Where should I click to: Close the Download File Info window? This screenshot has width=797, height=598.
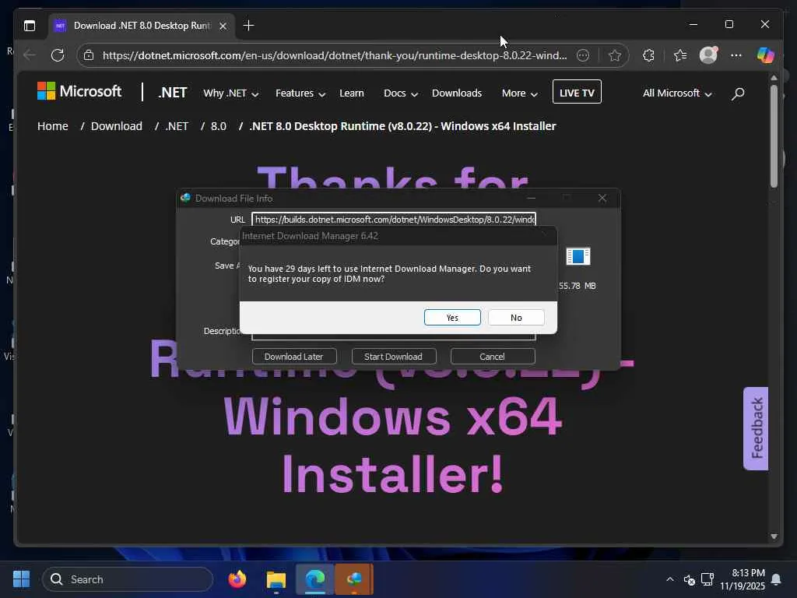[x=602, y=198]
